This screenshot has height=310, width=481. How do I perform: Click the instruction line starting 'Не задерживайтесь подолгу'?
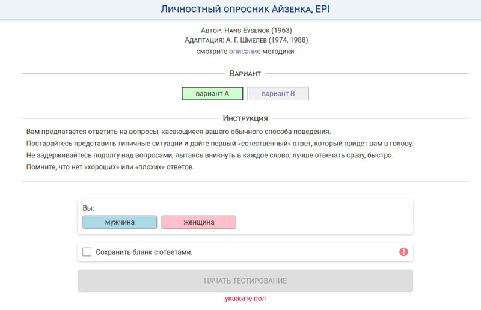[x=209, y=156]
